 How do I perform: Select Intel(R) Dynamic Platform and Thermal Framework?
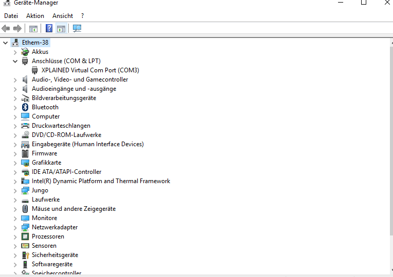pyautogui.click(x=101, y=181)
